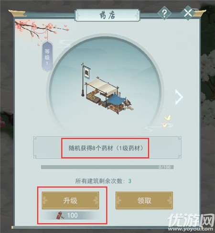Image resolution: width=215 pixels, height=233 pixels.
Task: Tap the blue canopy of the stall
Action: pyautogui.click(x=116, y=100)
